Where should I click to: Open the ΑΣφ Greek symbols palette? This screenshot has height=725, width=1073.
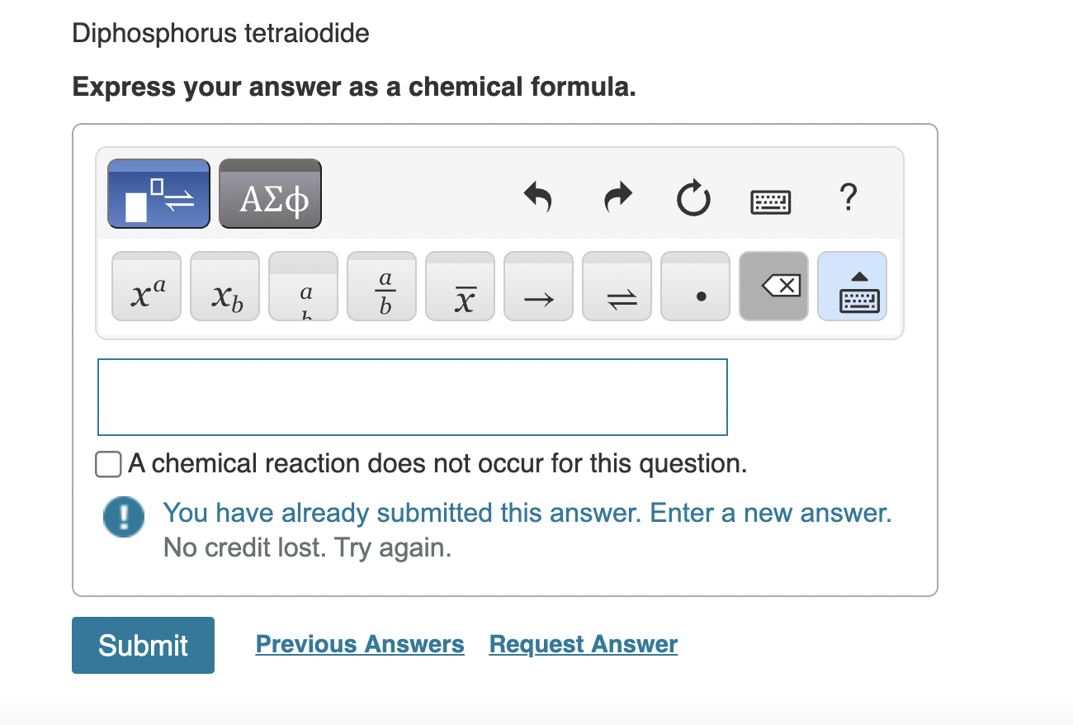point(270,193)
